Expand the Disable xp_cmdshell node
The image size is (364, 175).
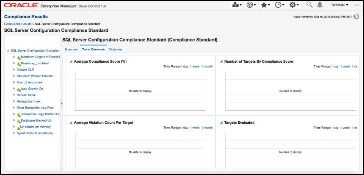(x=14, y=63)
